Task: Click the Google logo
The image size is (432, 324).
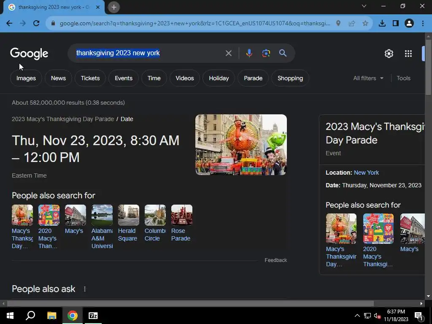Action: [29, 54]
